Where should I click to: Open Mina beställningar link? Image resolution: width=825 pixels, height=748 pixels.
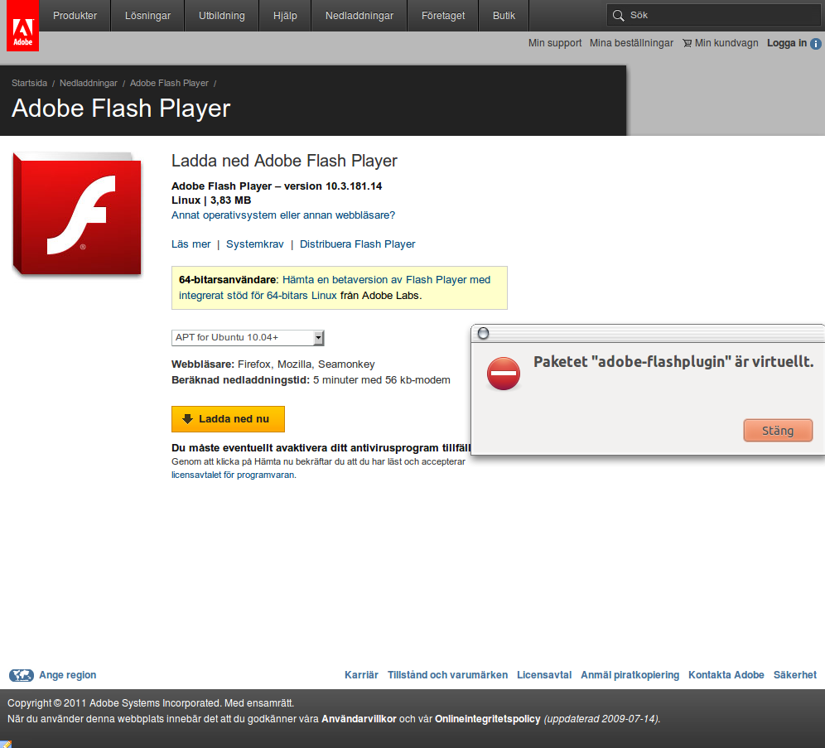click(x=631, y=43)
